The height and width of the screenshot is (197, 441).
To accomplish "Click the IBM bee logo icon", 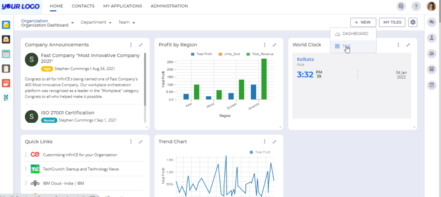I will click(35, 184).
